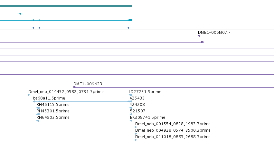Select Dmel_neb_011018_0863_2688.3prime label
Screen dimensions: 274x142
tap(173, 137)
